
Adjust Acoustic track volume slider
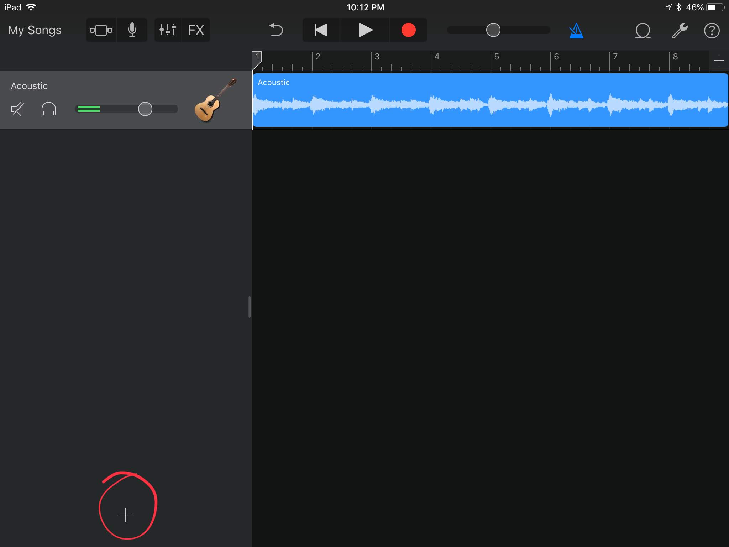145,109
